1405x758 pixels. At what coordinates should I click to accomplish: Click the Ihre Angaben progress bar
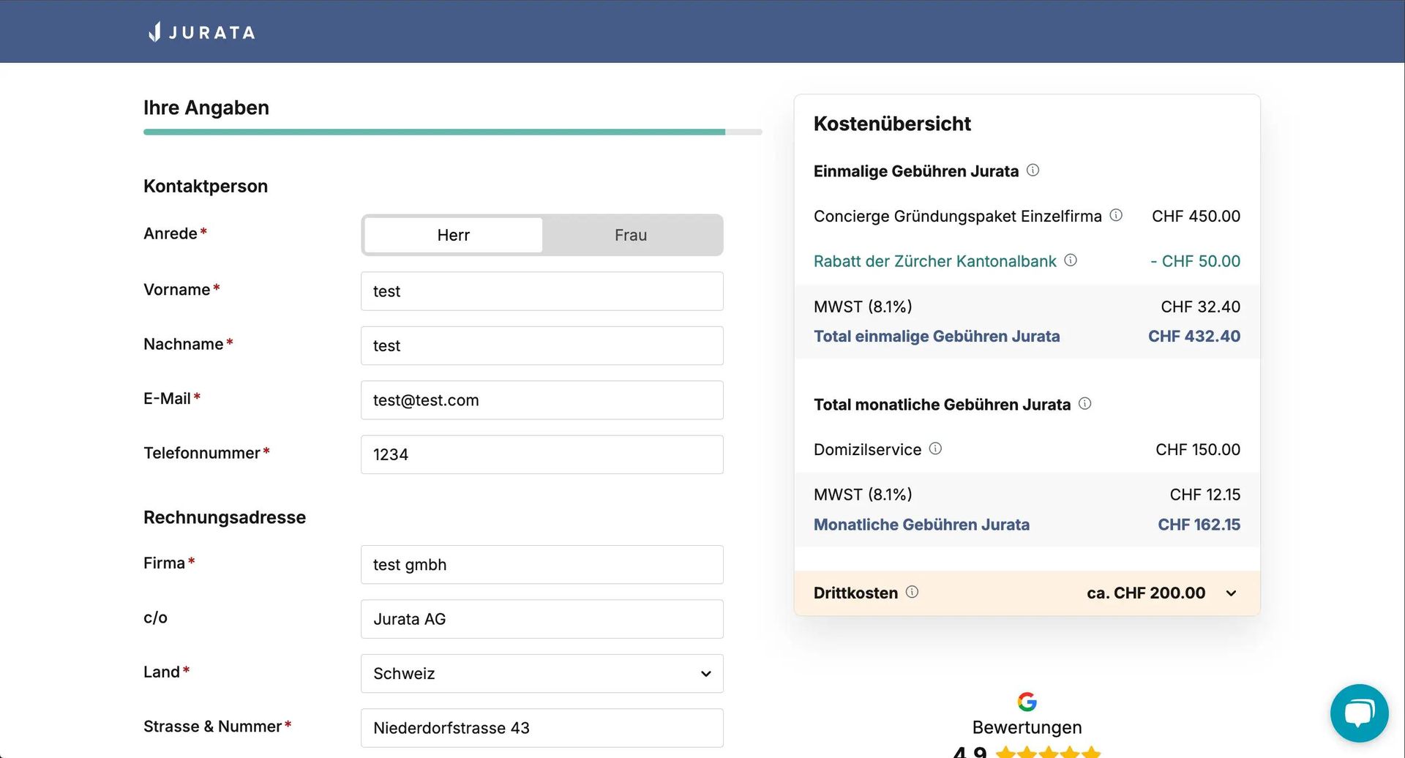(453, 132)
